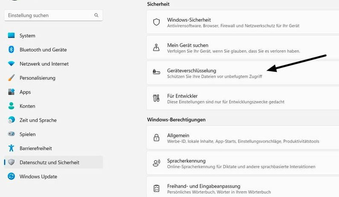Open the Geräteverschlüsselung settings
The width and height of the screenshot is (339, 197).
191,71
